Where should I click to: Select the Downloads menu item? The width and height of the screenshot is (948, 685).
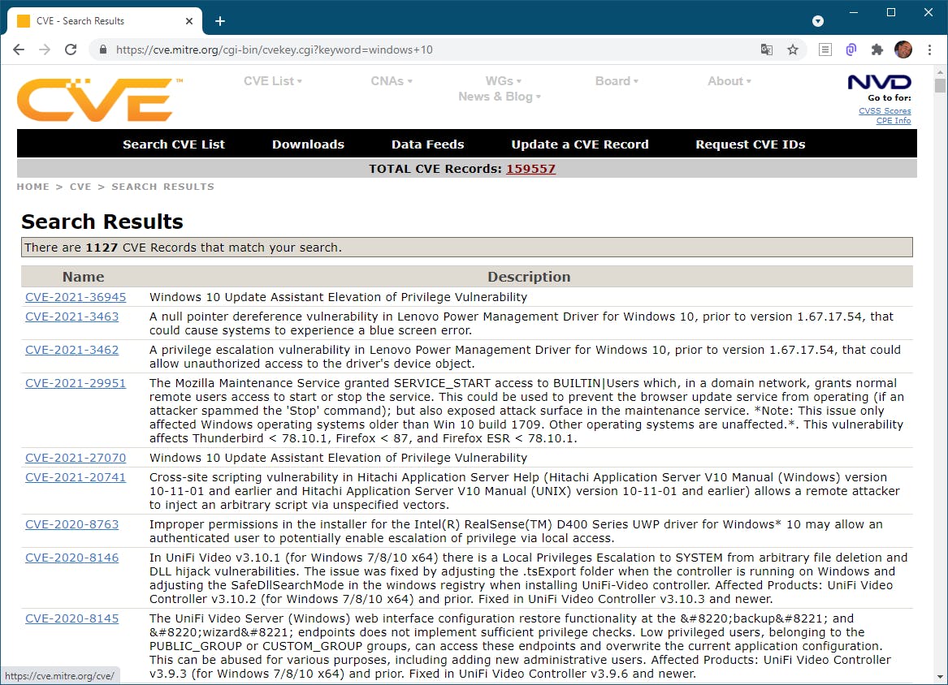click(308, 144)
